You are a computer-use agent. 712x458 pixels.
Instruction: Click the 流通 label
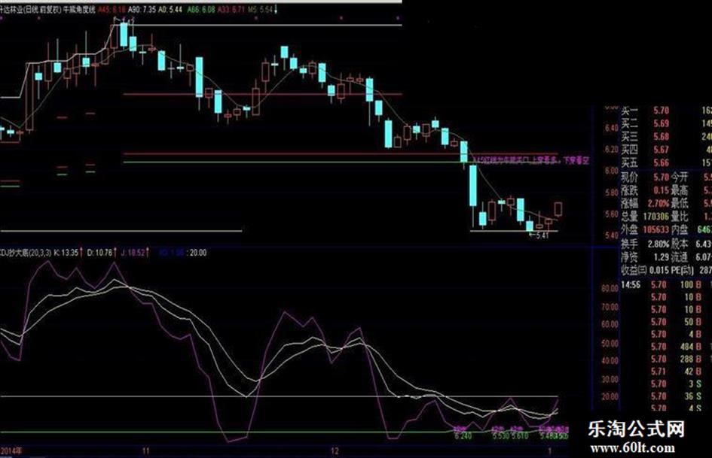[680, 257]
